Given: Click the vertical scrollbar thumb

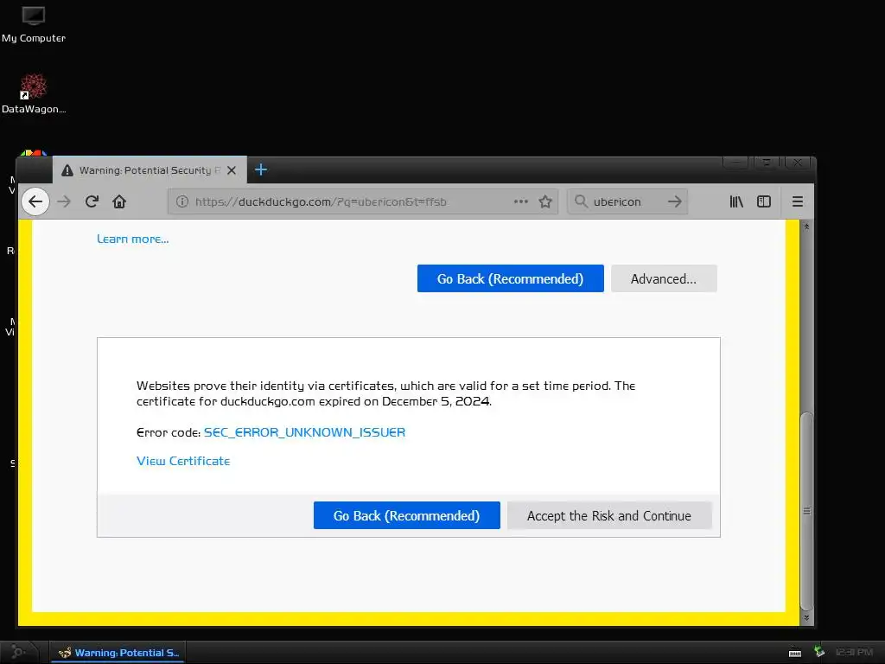Looking at the screenshot, I should (807, 511).
